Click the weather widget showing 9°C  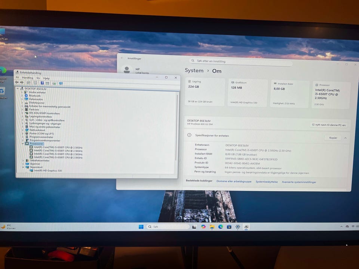tap(9, 227)
